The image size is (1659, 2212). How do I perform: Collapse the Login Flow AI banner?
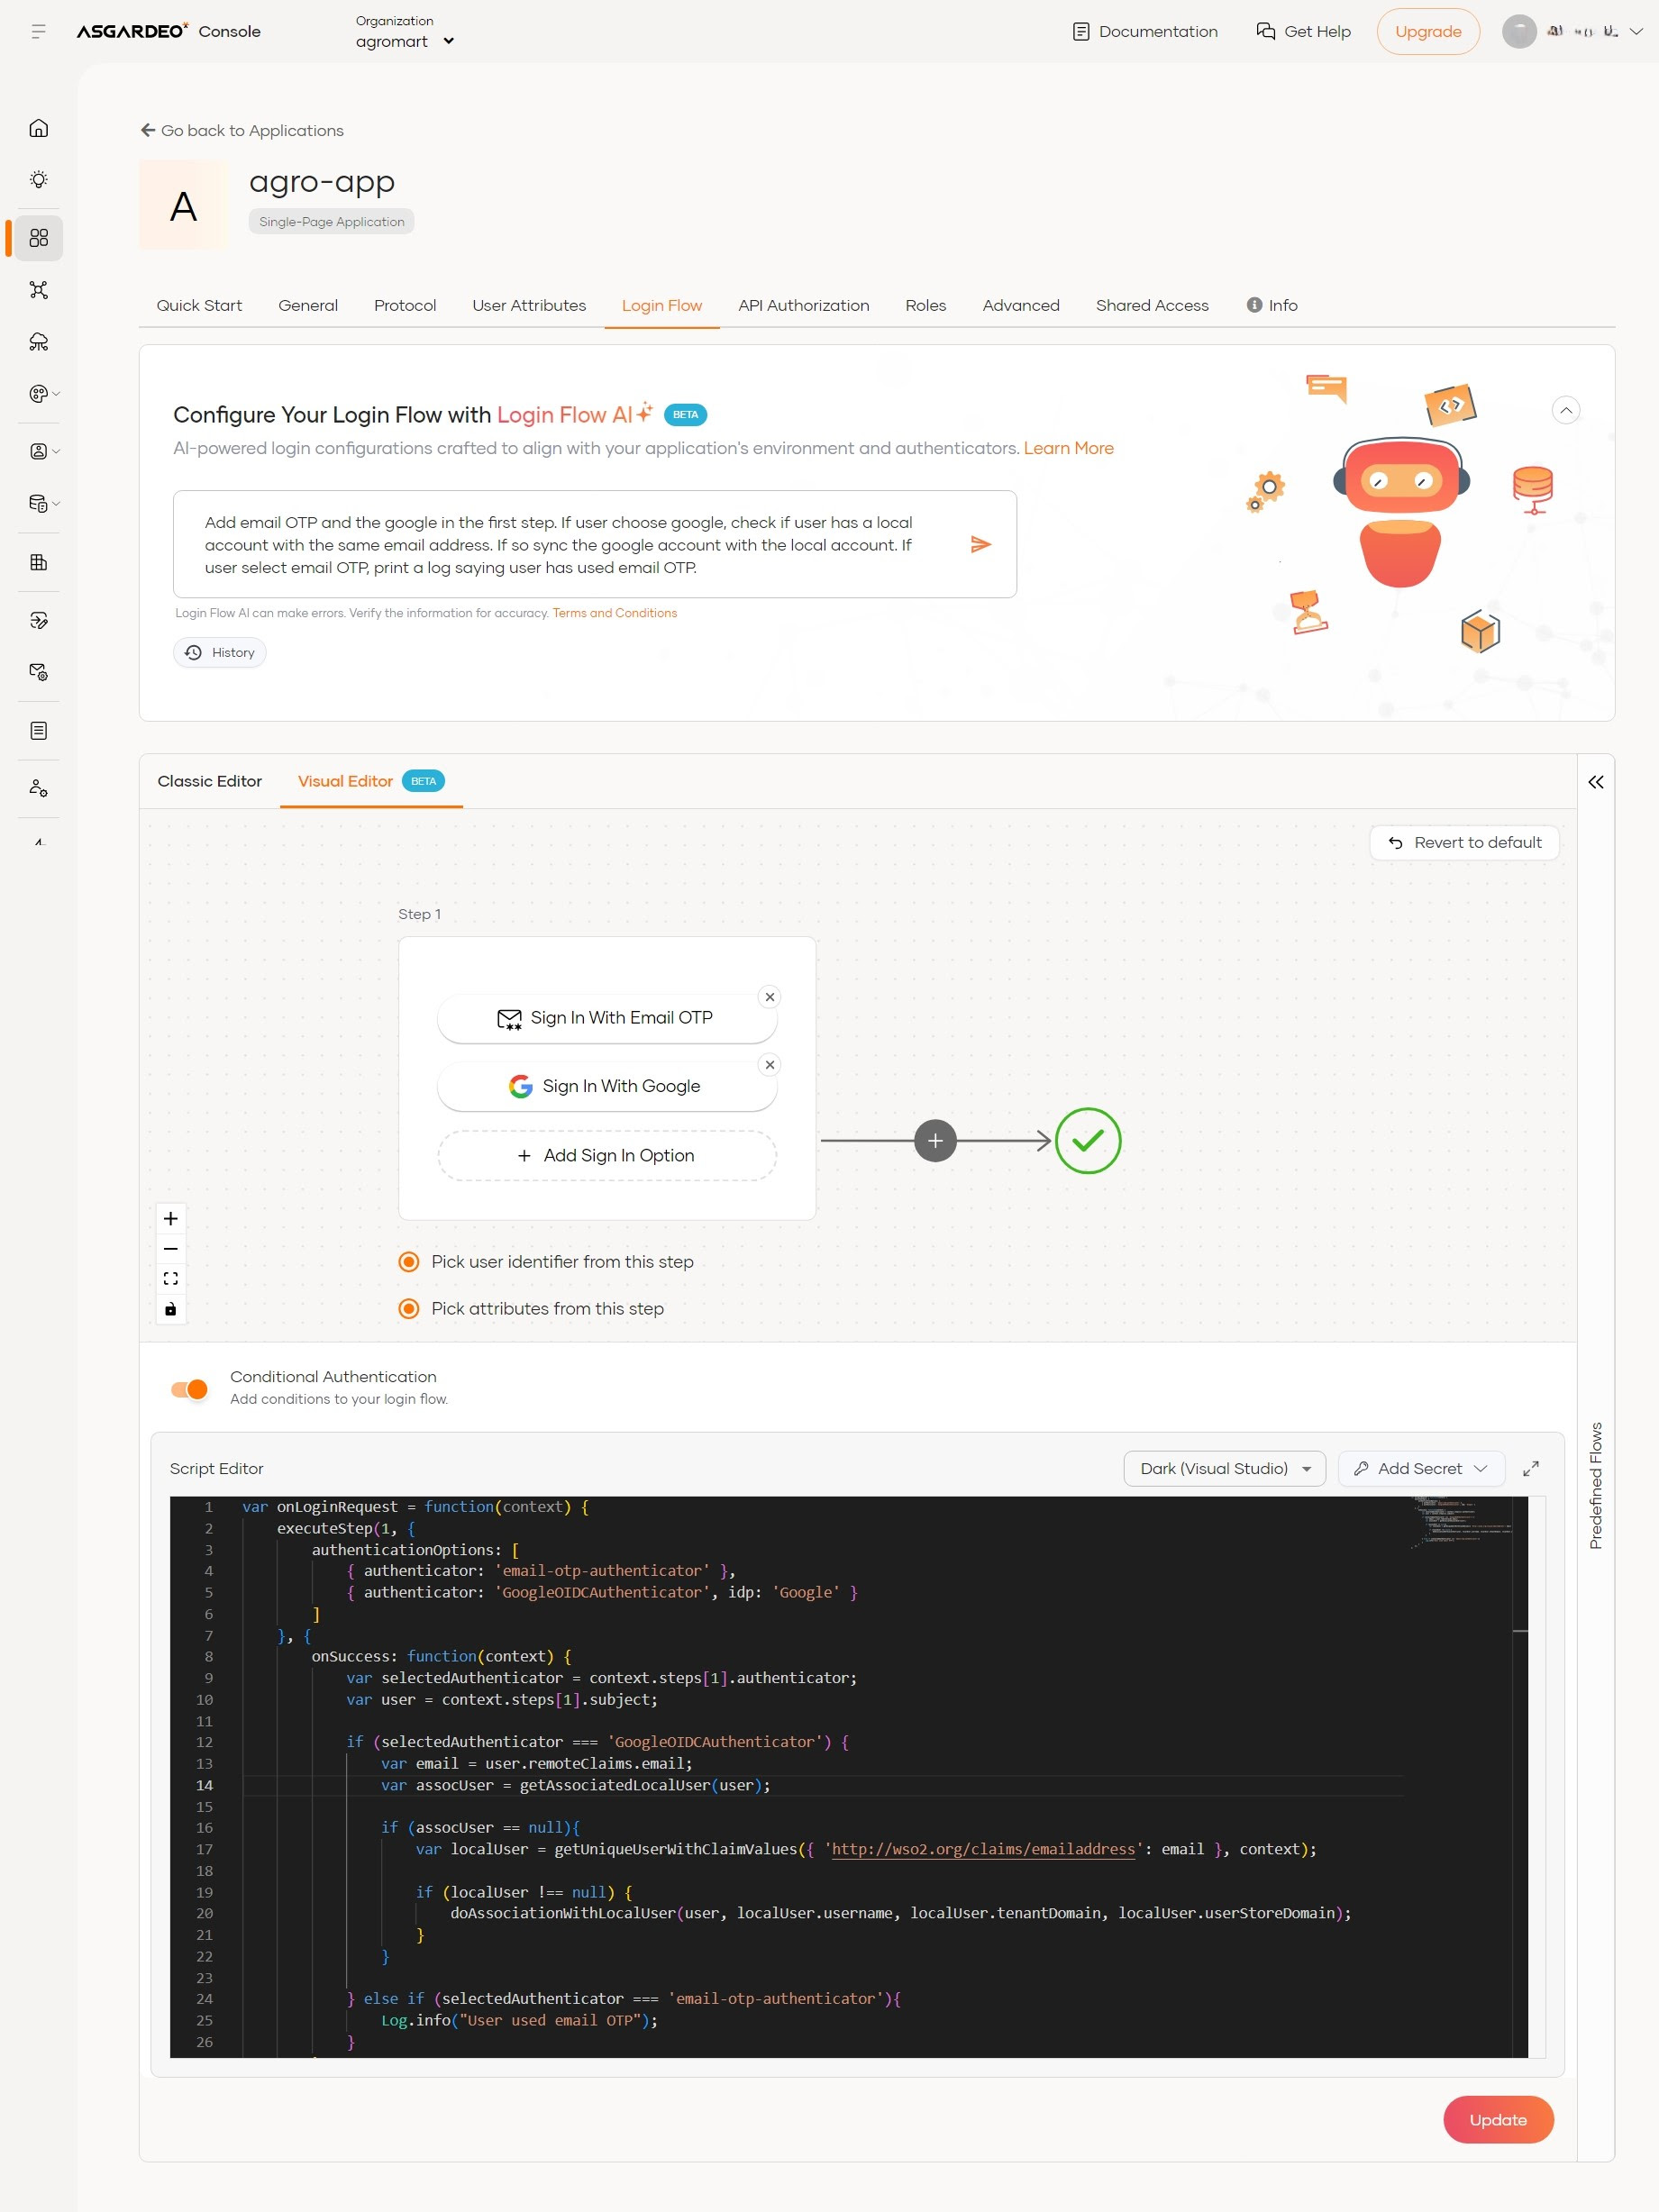tap(1565, 410)
